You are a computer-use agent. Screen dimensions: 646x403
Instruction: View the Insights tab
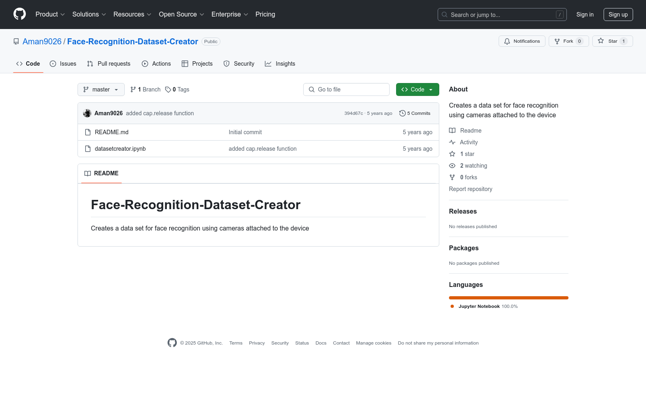[280, 64]
